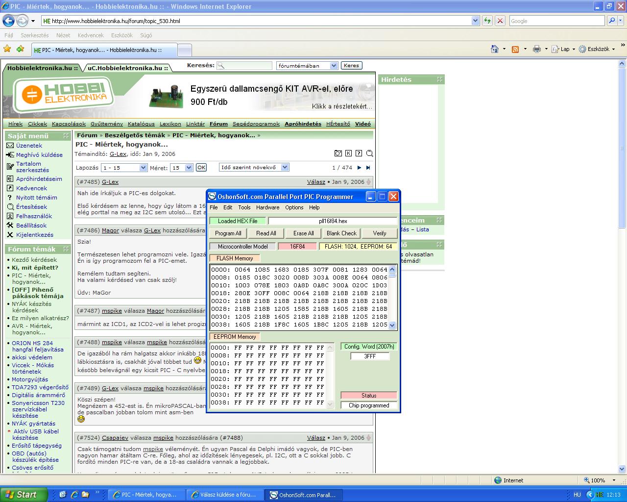This screenshot has width=627, height=502.
Task: Open the Eszközök toolbar dropdown with gear
Action: click(614, 49)
